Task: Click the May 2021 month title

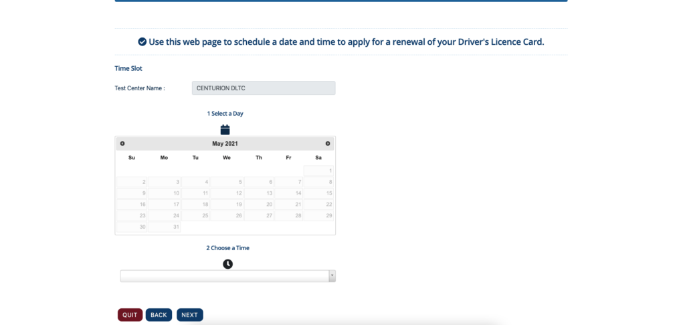Action: 225,144
